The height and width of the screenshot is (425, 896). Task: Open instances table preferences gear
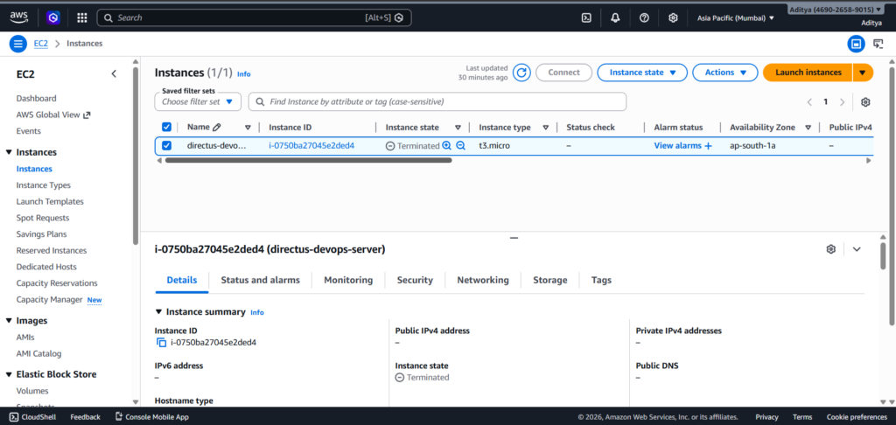point(865,102)
